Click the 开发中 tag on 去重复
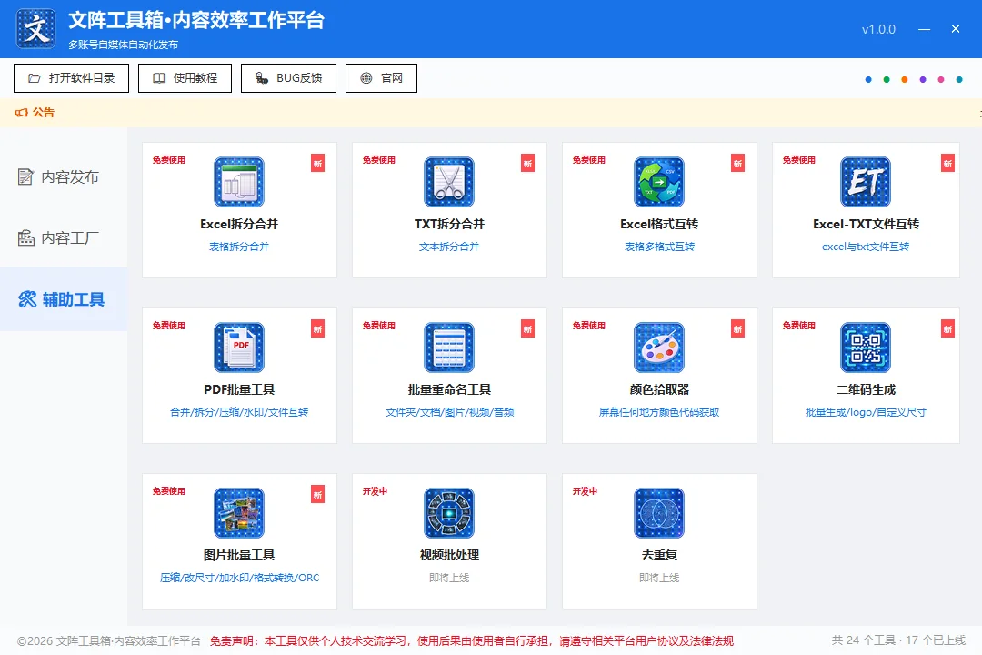The image size is (982, 655). 585,490
